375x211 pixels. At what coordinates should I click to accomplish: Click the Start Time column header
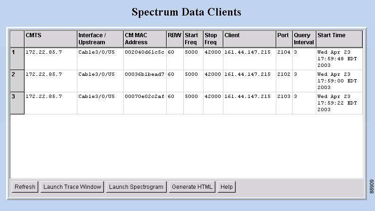tap(340, 39)
